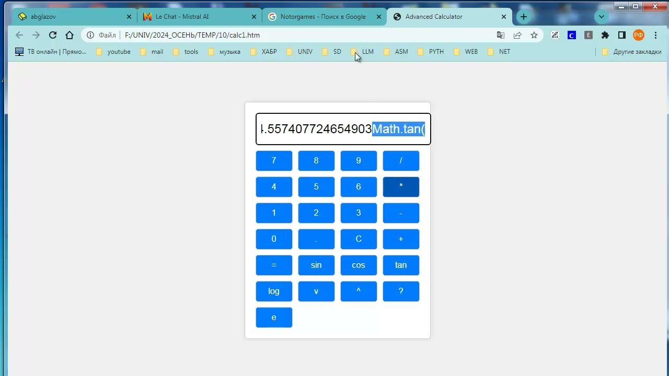
Task: Close the Advanced Calculator tab
Action: (504, 17)
